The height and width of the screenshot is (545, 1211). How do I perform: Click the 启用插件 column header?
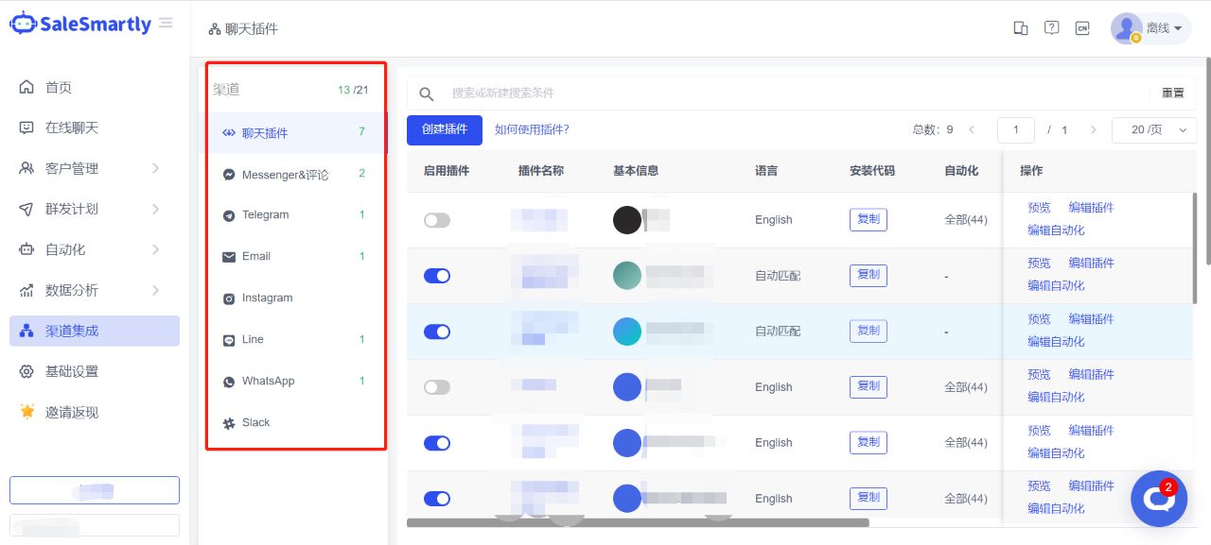(447, 171)
